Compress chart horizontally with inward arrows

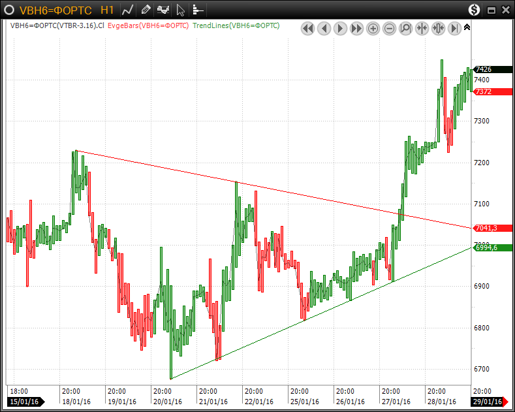tap(422, 28)
